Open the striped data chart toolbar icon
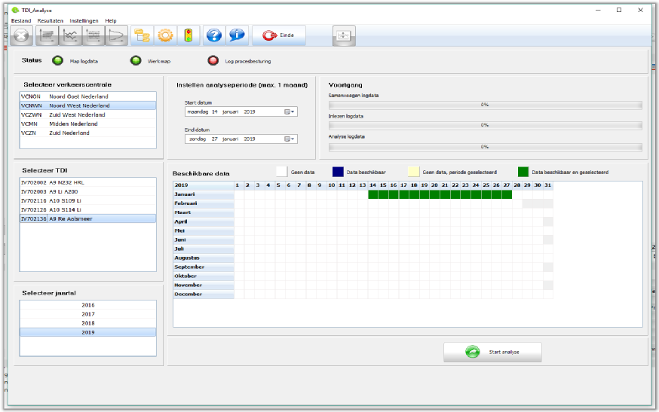This screenshot has width=659, height=412. tap(93, 35)
